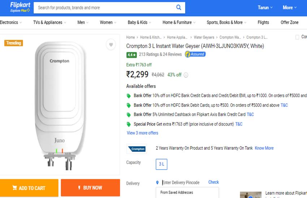307x198 pixels.
Task: Tick the Compare checkbox
Action: coord(297,37)
